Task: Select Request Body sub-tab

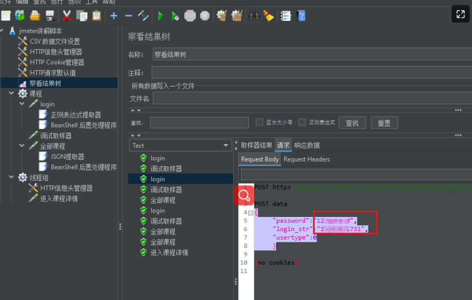Action: (260, 159)
